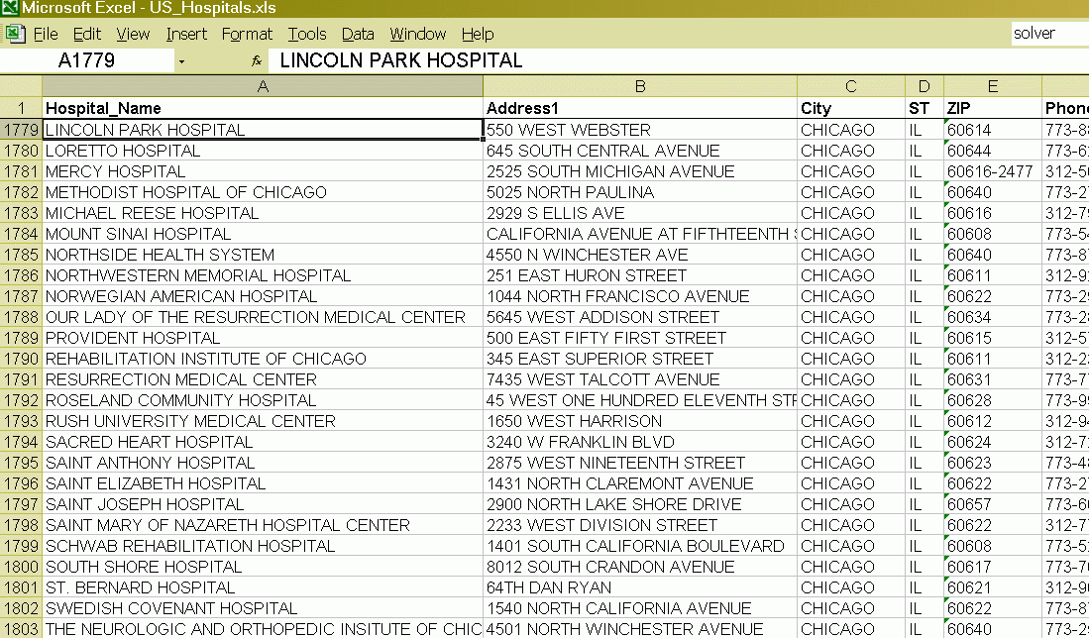This screenshot has height=638, width=1089.
Task: Select row header 1786
Action: (20, 275)
